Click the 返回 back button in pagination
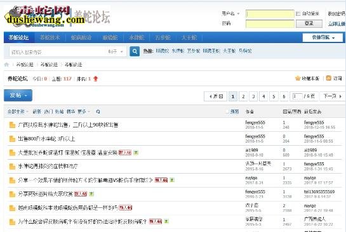 pyautogui.click(x=216, y=96)
